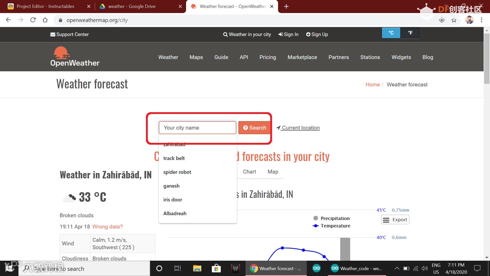Toggle Precipitation series in chart legend
The image size is (490, 276).
pyautogui.click(x=331, y=218)
